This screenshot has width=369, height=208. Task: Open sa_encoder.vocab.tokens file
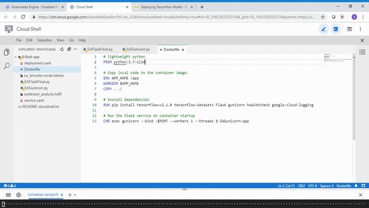44,76
